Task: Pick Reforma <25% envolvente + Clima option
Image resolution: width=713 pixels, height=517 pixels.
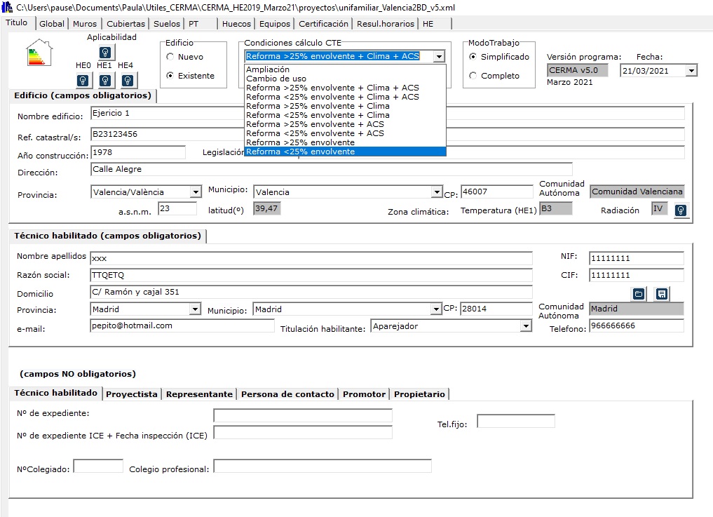Action: [x=345, y=114]
